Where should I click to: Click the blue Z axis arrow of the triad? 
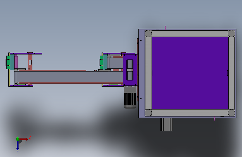coord(18,146)
